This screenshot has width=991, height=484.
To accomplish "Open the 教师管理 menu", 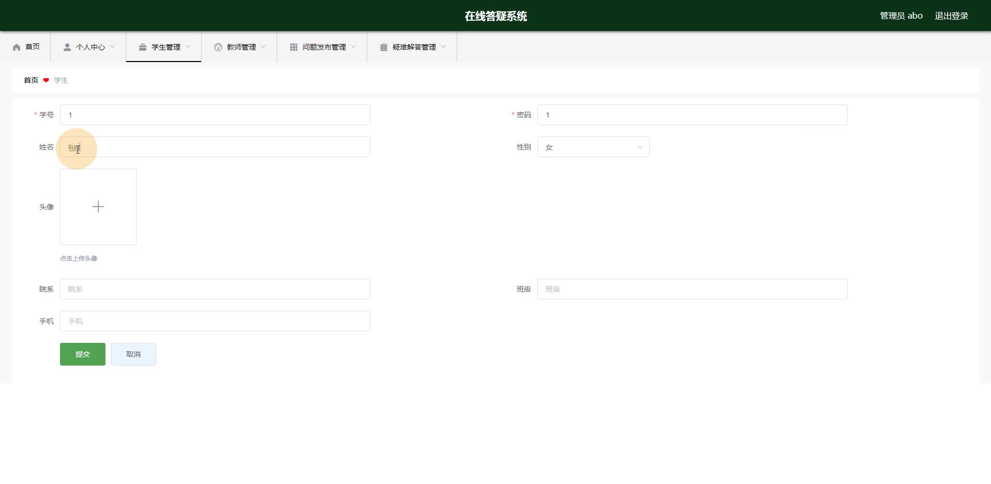I will [239, 47].
